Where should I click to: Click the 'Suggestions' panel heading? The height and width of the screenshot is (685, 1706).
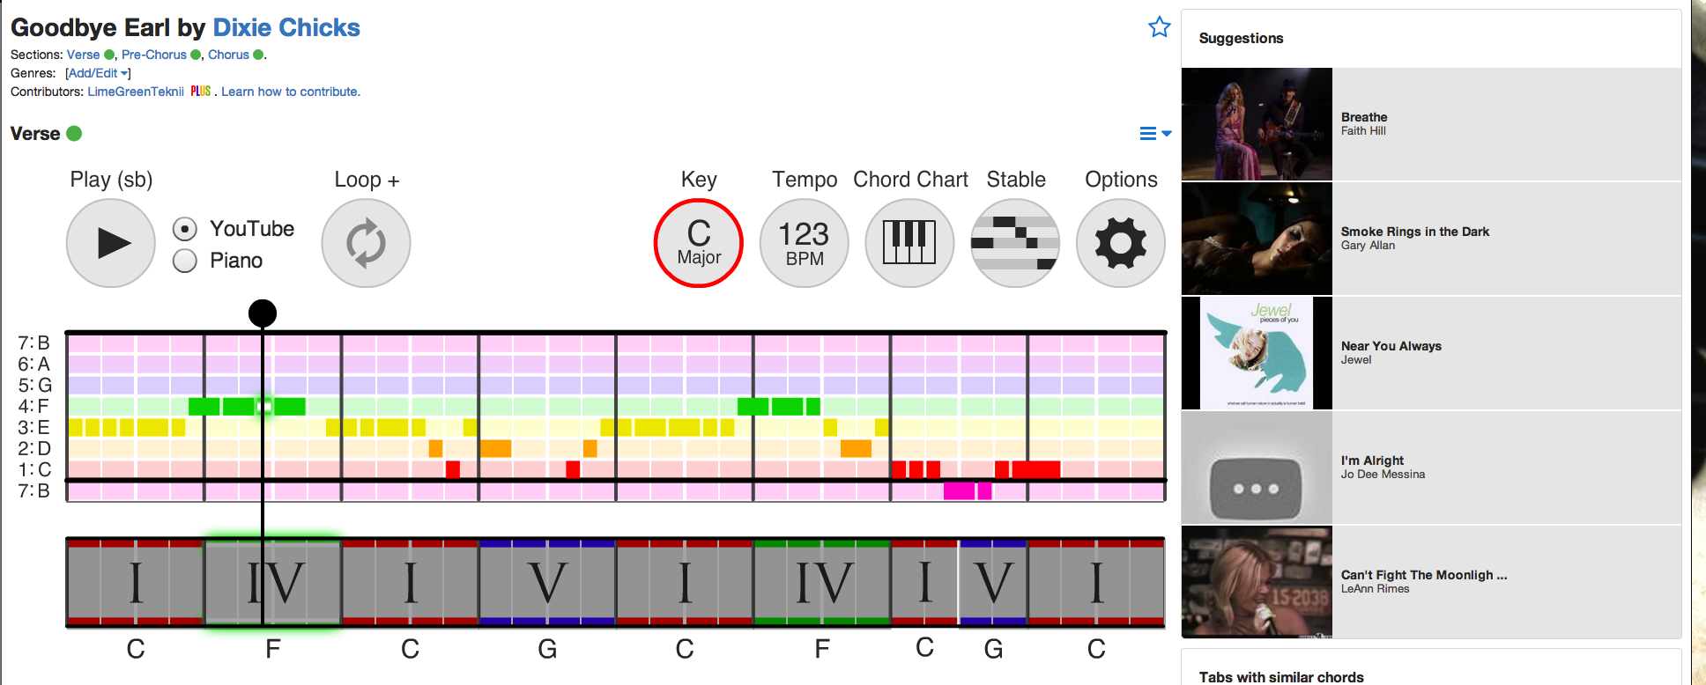coord(1241,38)
